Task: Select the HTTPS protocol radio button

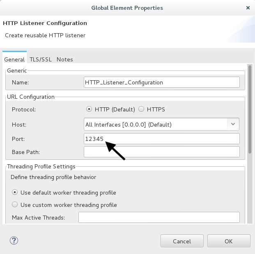Action: [x=141, y=109]
